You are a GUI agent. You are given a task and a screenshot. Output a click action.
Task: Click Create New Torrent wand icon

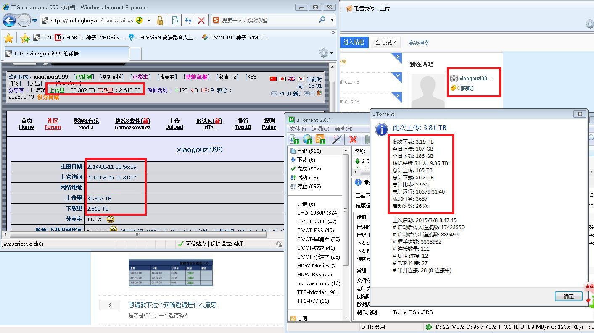pyautogui.click(x=337, y=139)
